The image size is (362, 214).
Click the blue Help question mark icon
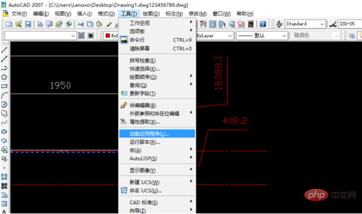pos(262,24)
